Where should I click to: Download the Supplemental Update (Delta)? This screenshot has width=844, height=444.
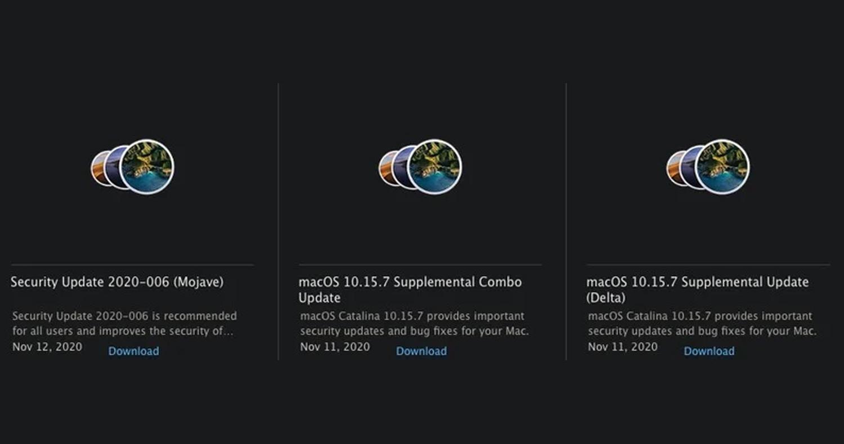(709, 351)
